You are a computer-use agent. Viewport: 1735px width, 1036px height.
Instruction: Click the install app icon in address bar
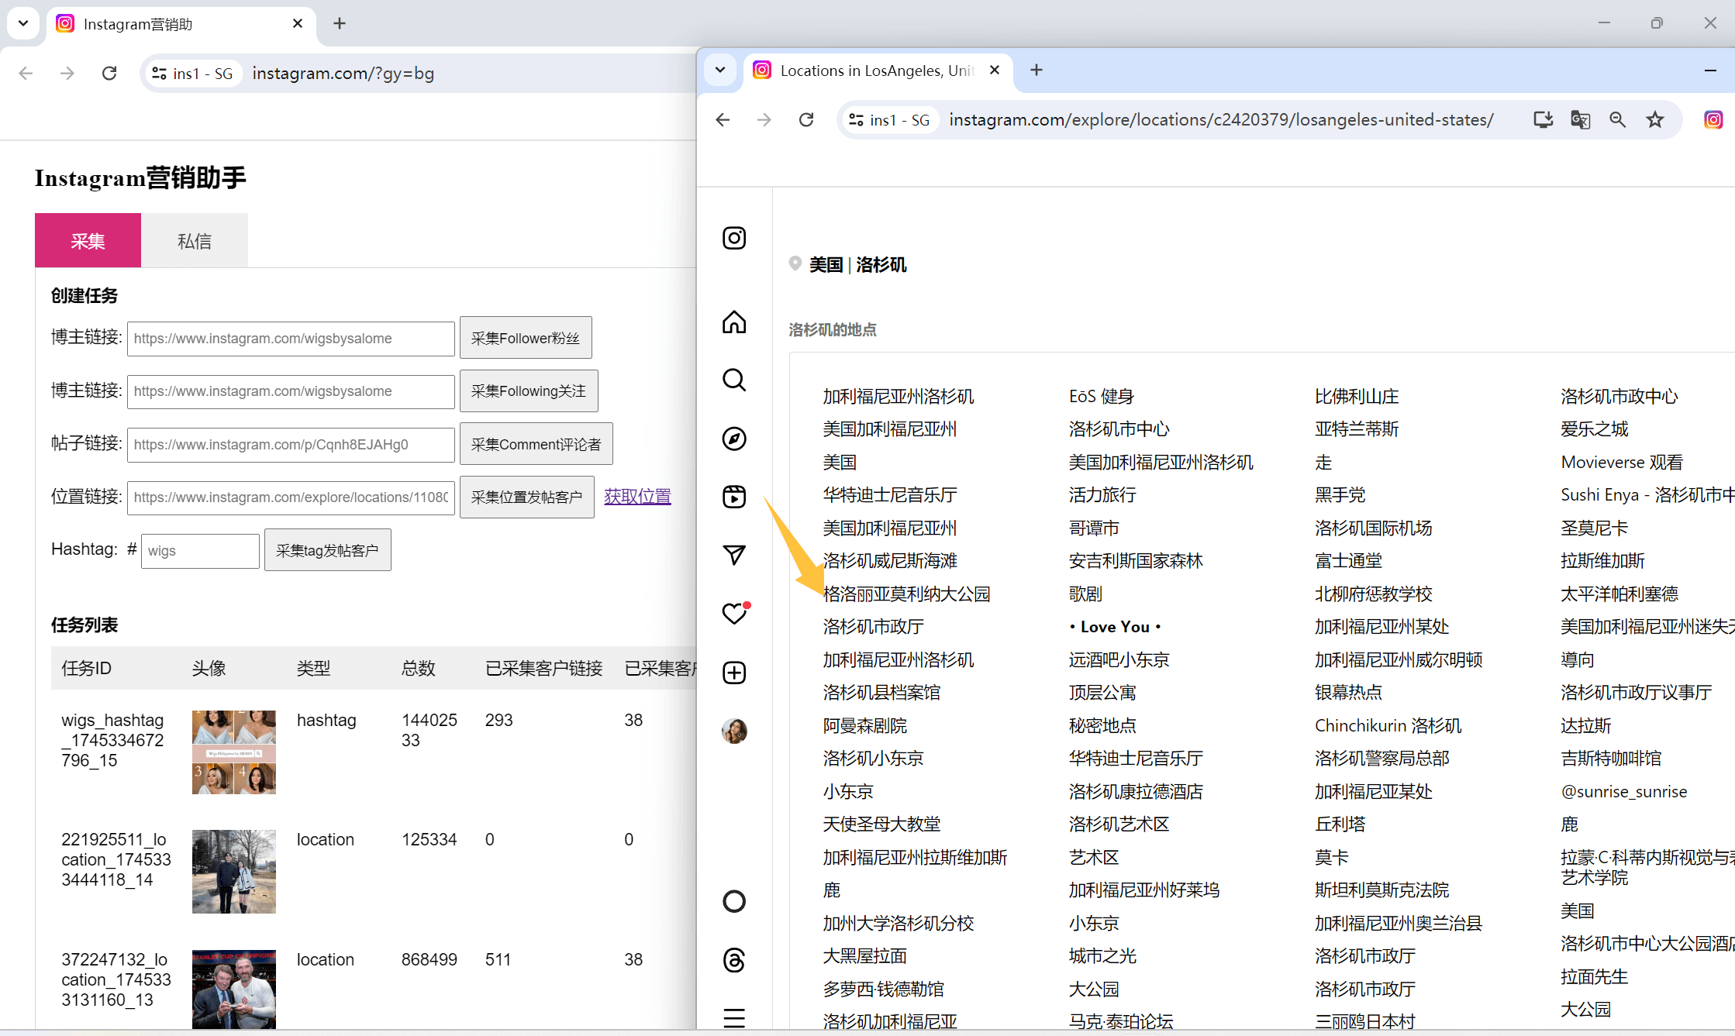1544,119
